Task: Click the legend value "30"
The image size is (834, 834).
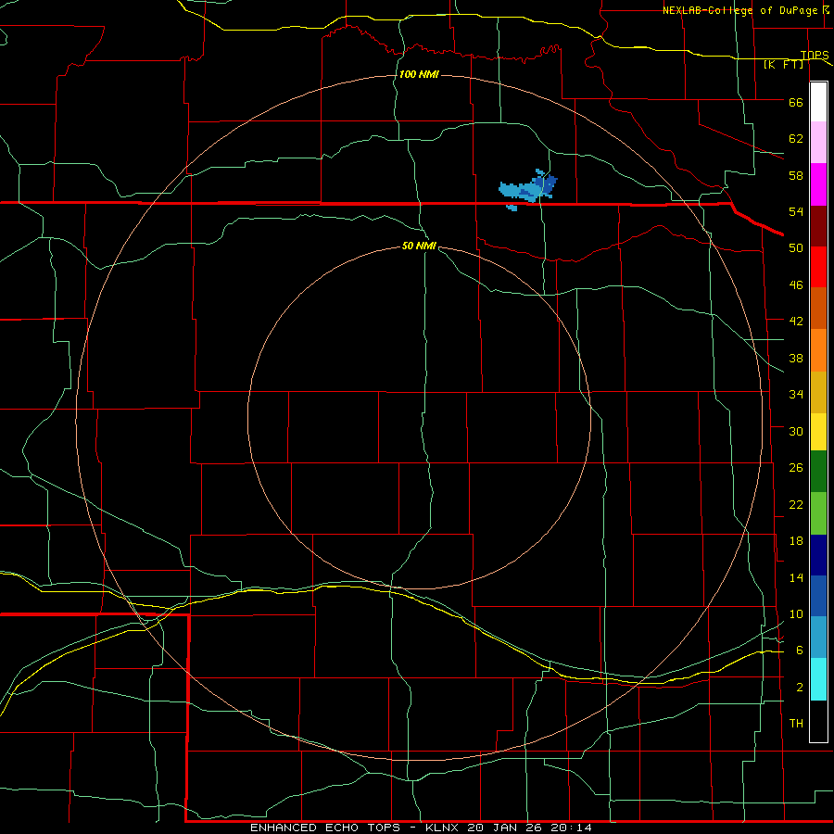Action: click(x=796, y=431)
